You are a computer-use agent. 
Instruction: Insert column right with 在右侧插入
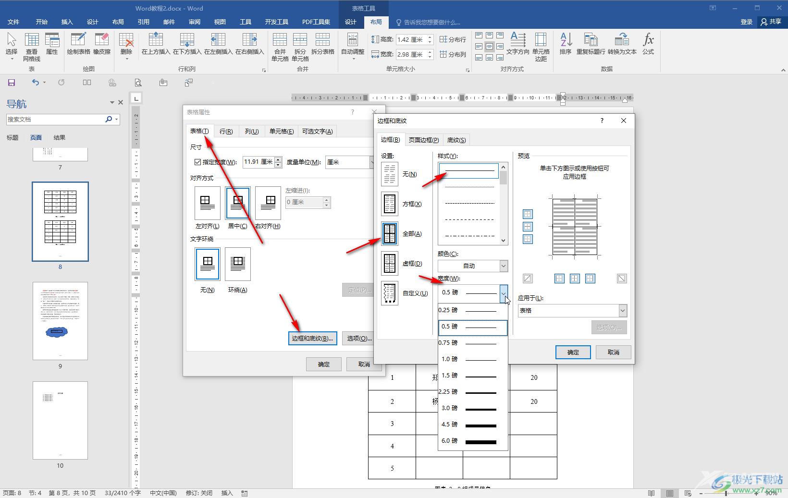[x=249, y=44]
